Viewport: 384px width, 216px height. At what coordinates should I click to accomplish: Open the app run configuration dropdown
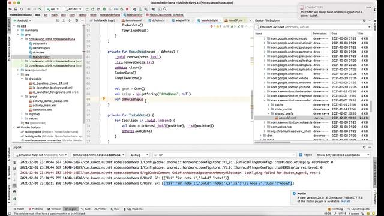point(53,9)
